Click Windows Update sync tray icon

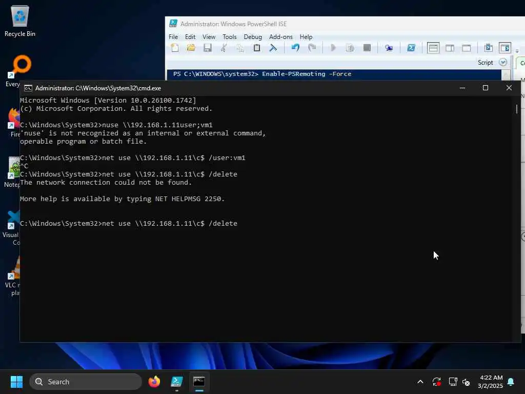coord(436,382)
